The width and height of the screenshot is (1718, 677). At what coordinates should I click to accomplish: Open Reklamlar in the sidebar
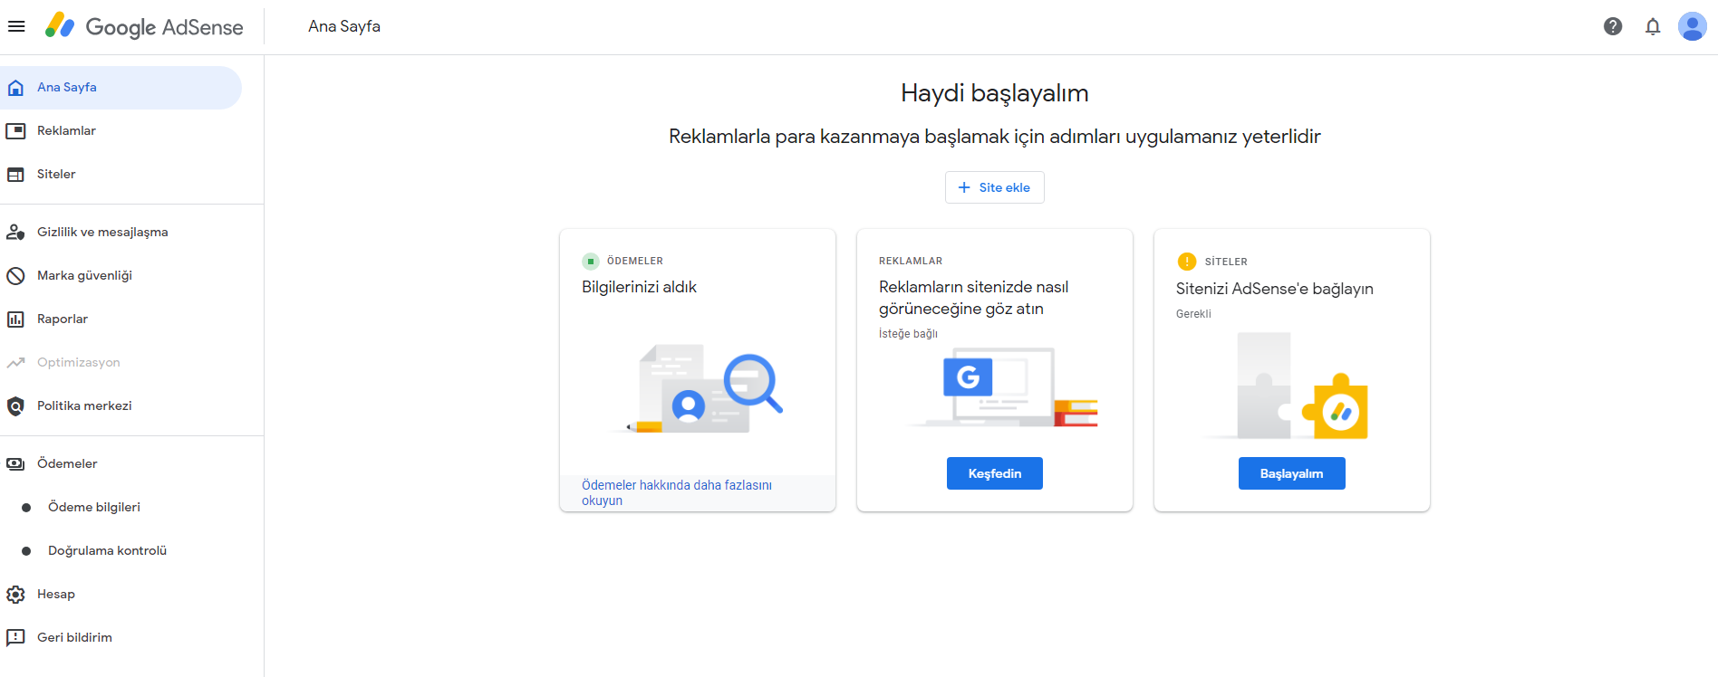point(121,131)
